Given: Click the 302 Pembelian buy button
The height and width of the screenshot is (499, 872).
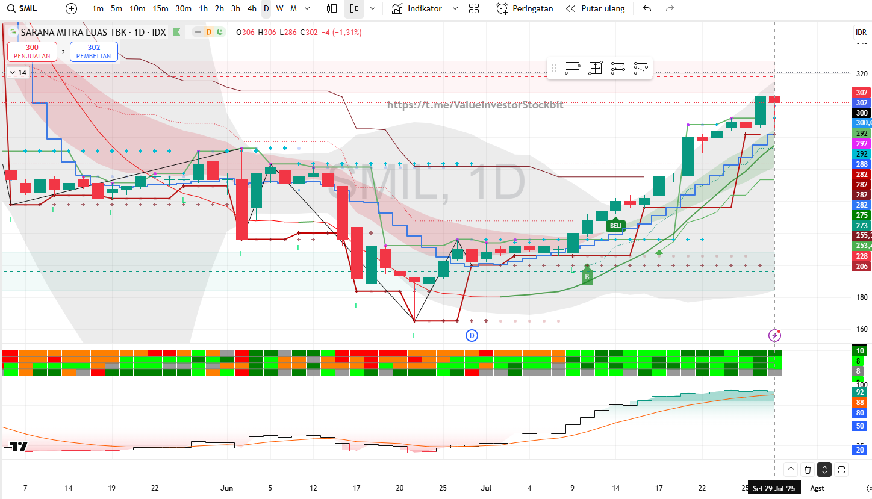Looking at the screenshot, I should [94, 52].
